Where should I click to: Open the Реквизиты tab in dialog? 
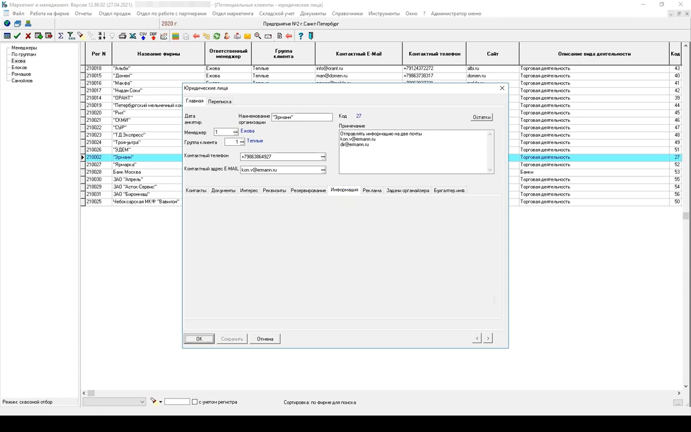(x=274, y=190)
